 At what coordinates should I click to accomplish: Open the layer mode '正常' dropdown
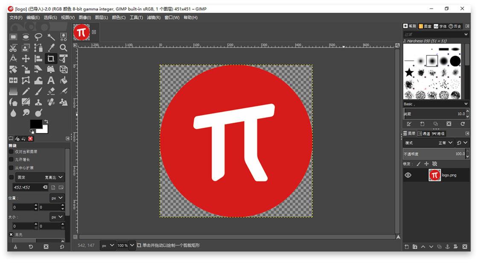tap(428, 143)
